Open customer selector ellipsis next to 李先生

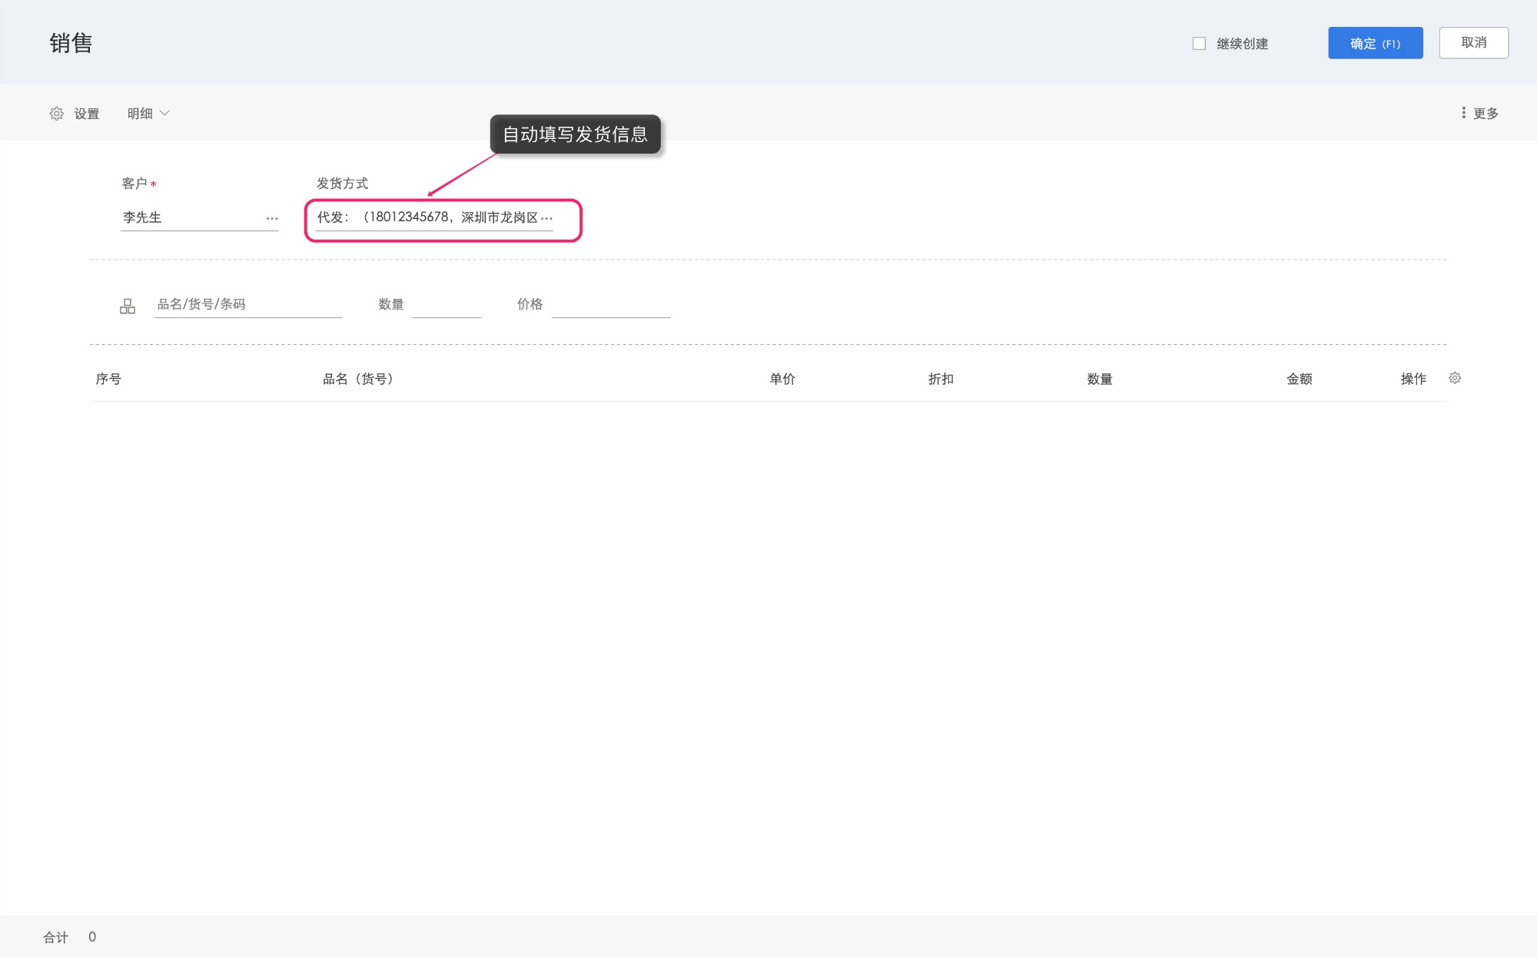[272, 219]
